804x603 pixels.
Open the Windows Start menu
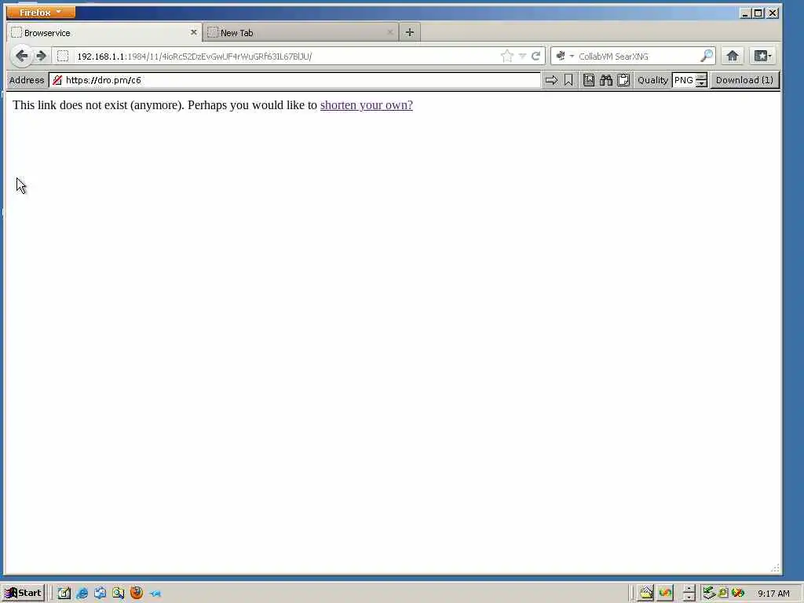point(24,593)
